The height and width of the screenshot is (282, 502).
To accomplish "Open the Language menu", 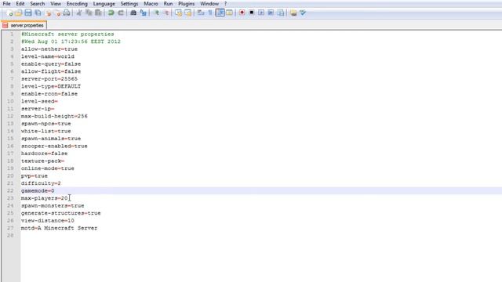I will 104,4.
